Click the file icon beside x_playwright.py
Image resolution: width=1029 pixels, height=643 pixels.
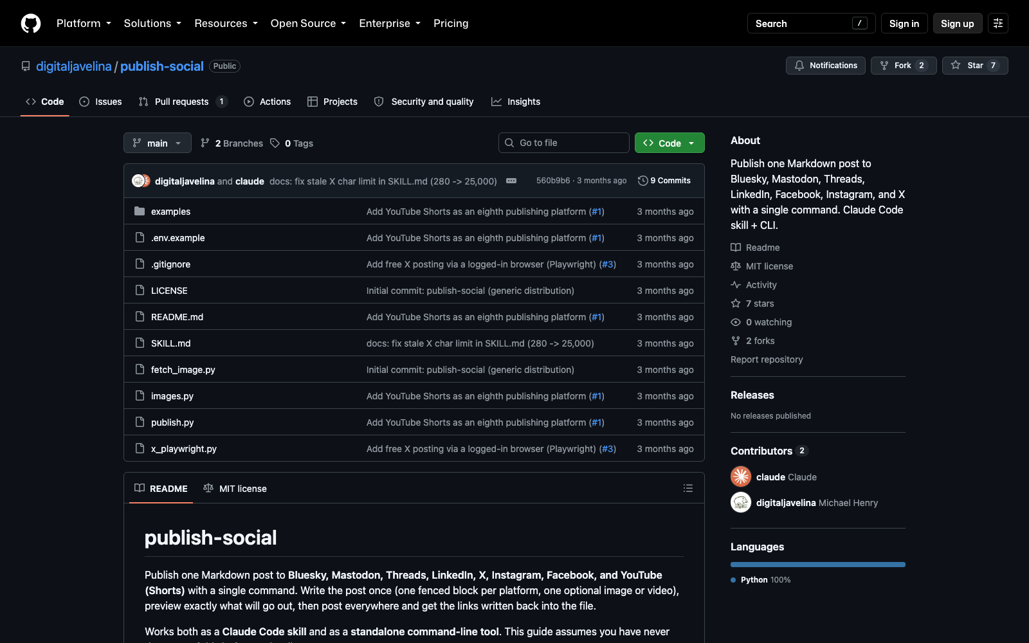coord(140,448)
